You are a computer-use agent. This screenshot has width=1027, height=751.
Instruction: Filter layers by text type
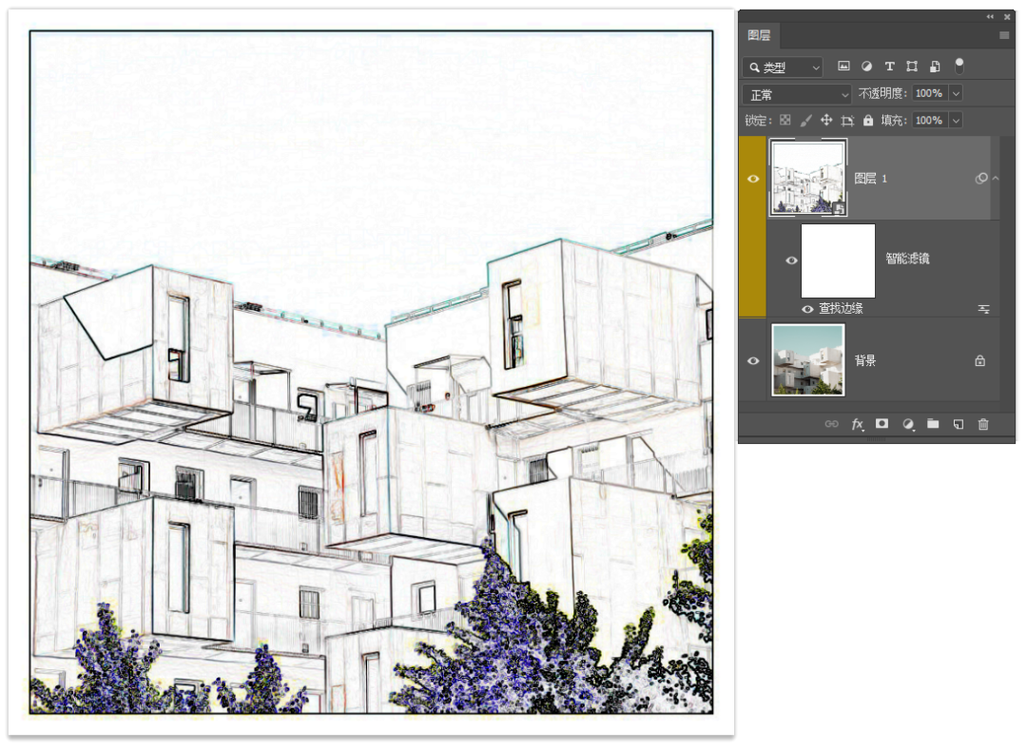[889, 67]
